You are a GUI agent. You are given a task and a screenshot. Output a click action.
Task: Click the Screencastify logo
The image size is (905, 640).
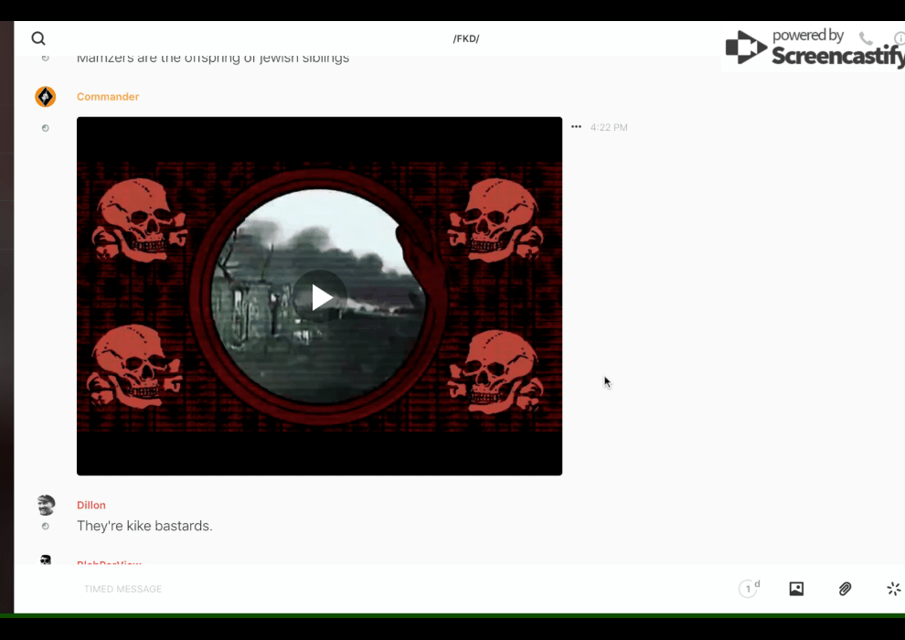tap(814, 48)
